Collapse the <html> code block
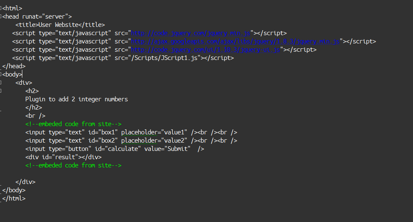 click(1, 8)
